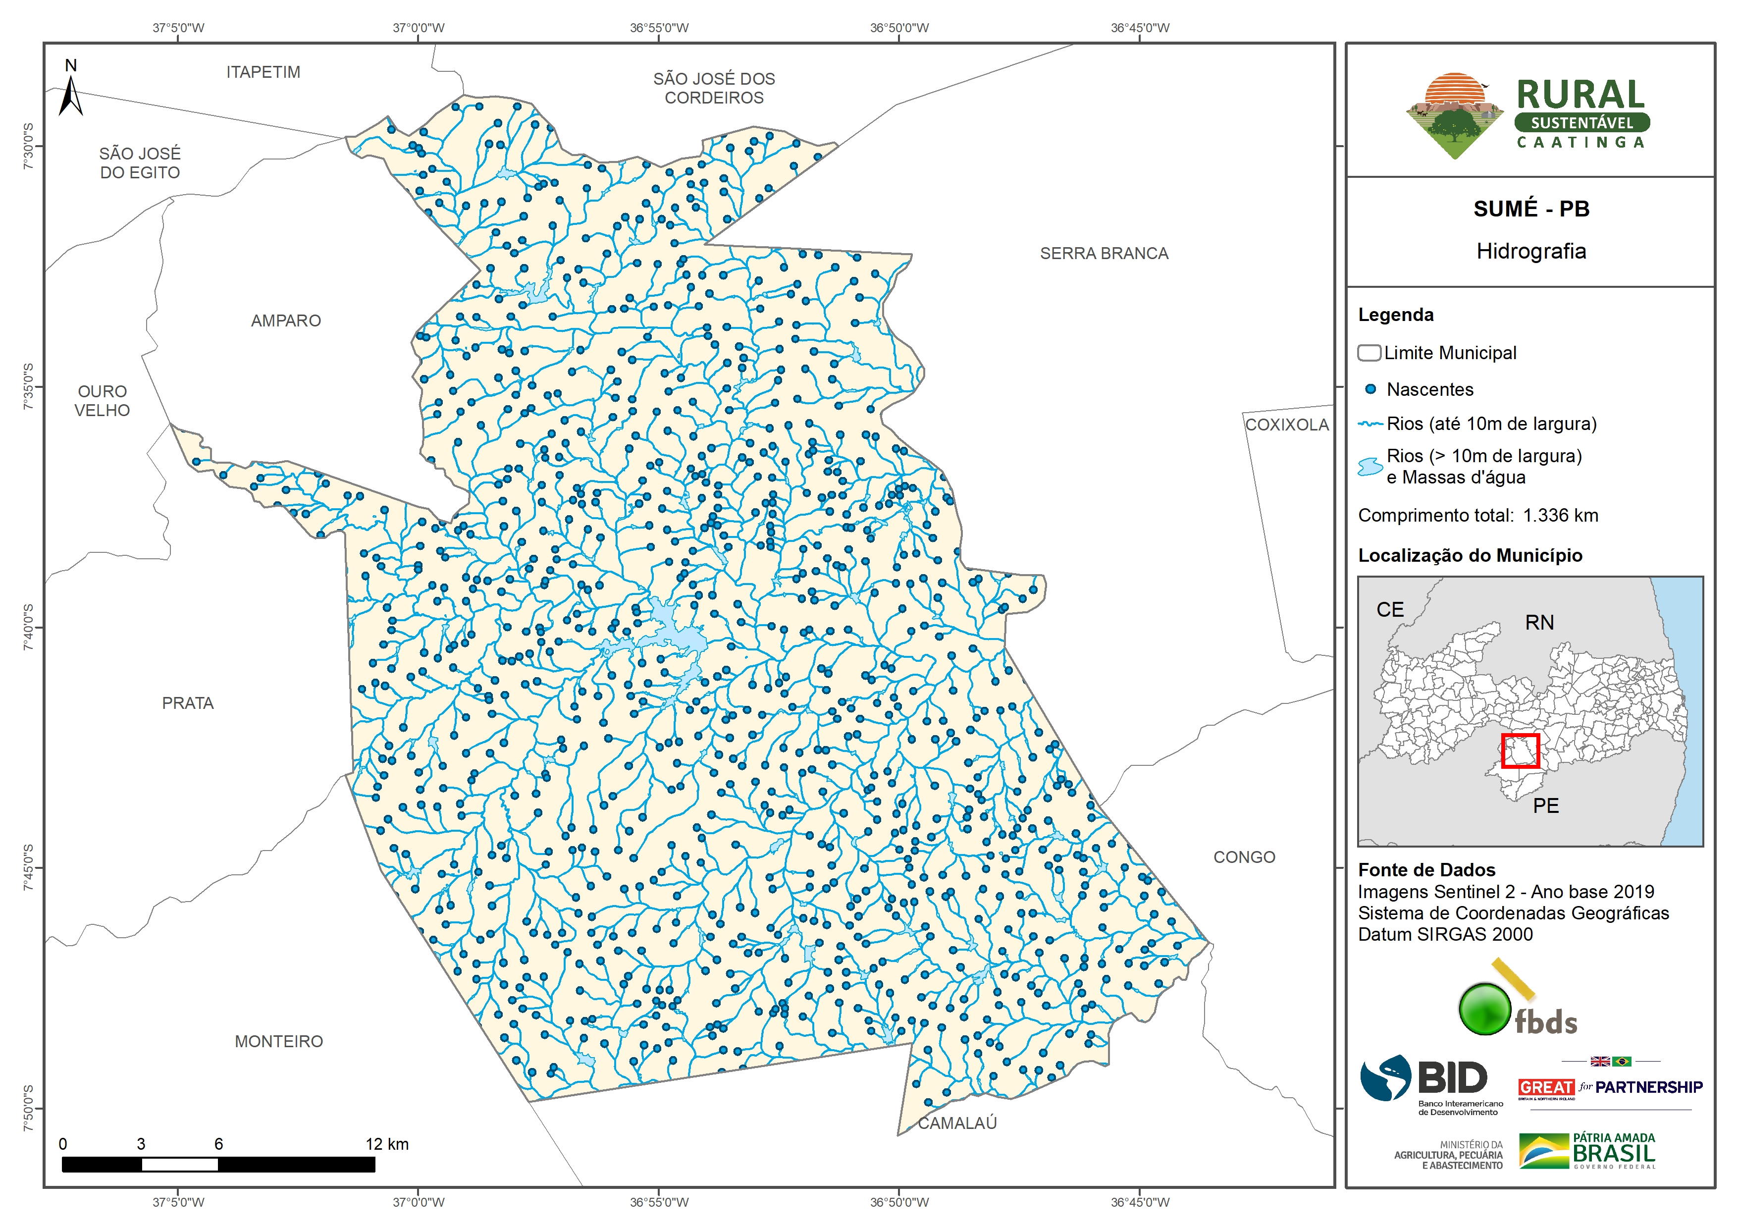The image size is (1738, 1229).
Task: Click the Rios blue line legend symbol
Action: [1370, 424]
